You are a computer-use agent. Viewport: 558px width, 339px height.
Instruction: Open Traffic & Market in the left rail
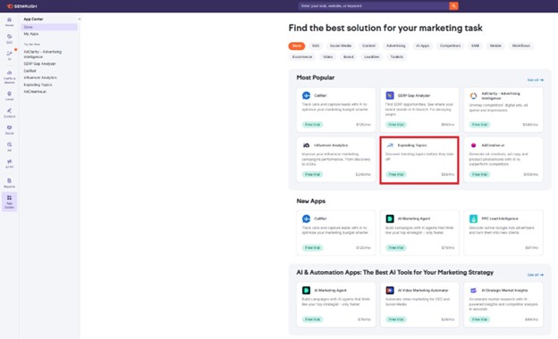click(x=9, y=77)
